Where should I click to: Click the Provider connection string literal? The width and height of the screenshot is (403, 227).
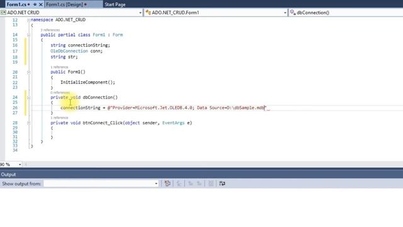187,108
